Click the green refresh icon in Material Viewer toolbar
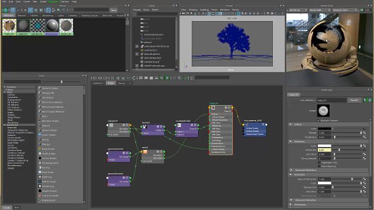This screenshot has width=374, height=210. (362, 10)
